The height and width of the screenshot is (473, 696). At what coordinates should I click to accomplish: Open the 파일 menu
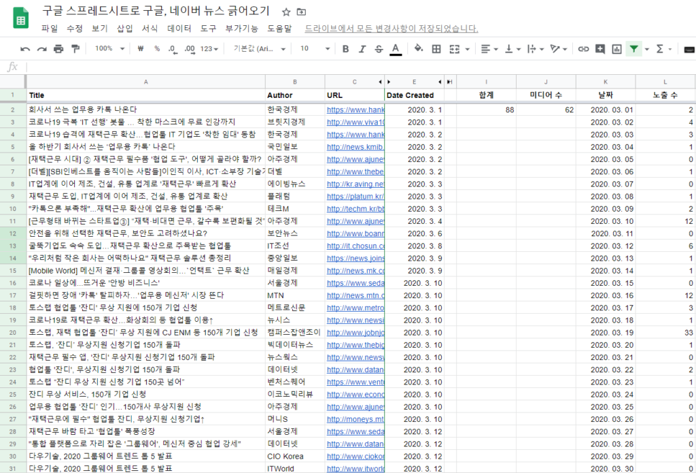(49, 29)
